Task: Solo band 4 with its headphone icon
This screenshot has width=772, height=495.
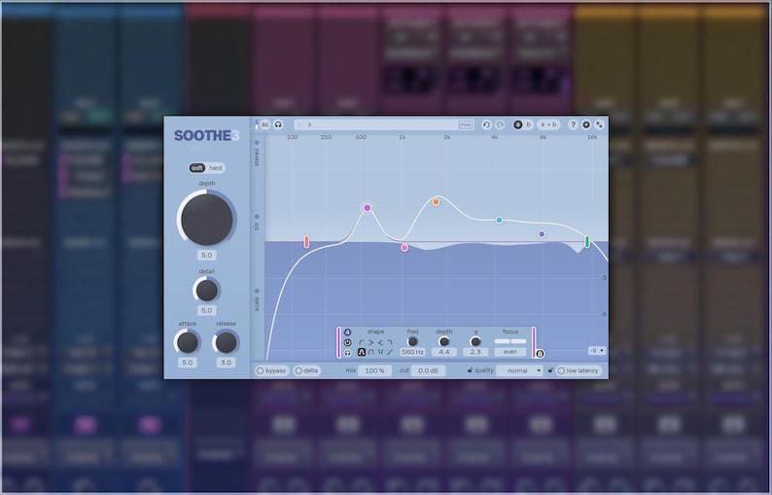Action: pyautogui.click(x=348, y=353)
